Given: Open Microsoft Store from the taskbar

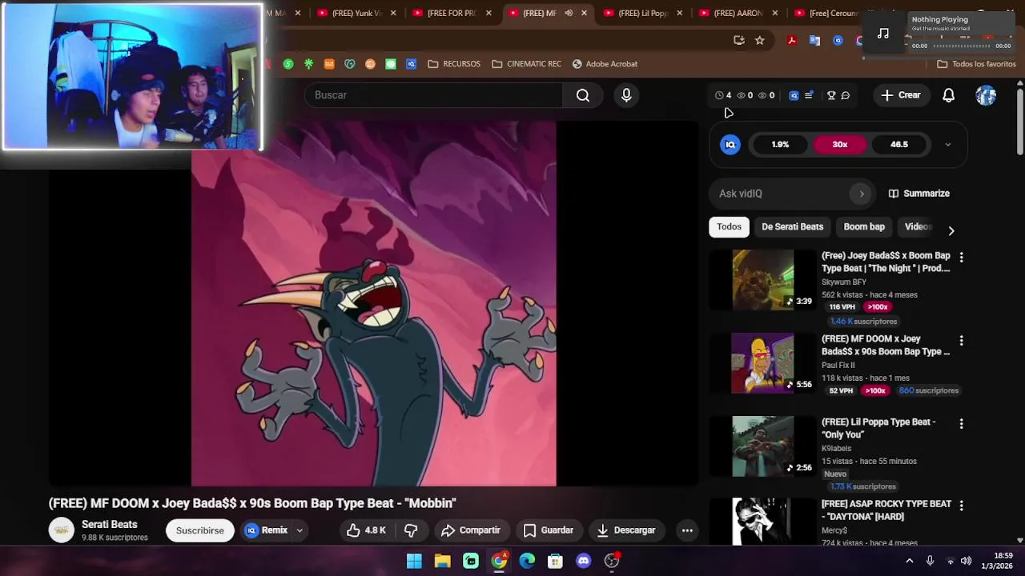Looking at the screenshot, I should (555, 561).
